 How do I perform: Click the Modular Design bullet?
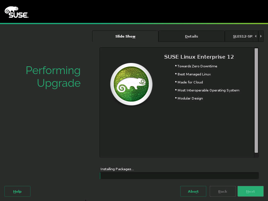tap(190, 98)
